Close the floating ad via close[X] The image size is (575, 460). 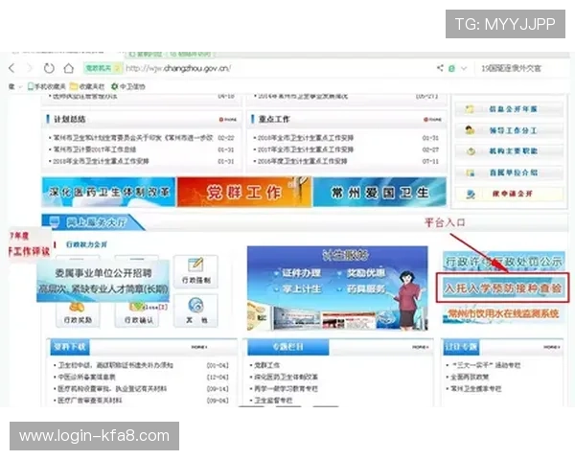coord(156,307)
